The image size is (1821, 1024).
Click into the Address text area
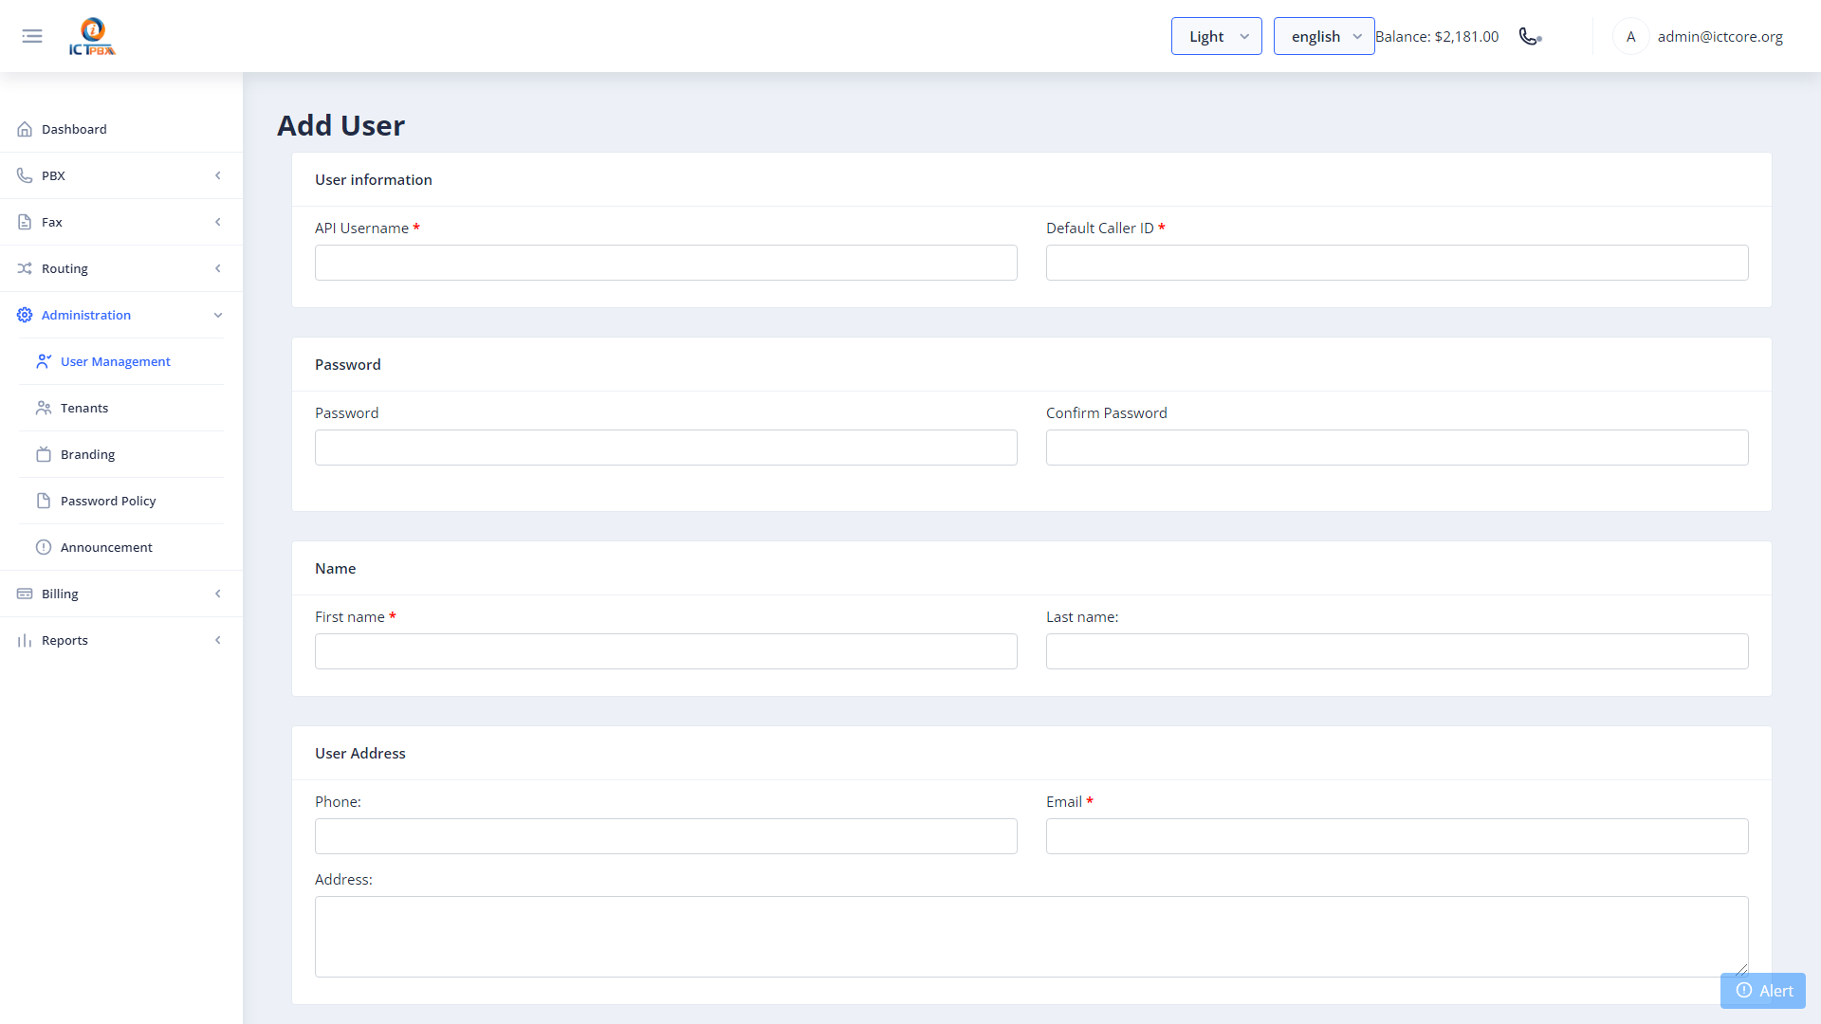[x=1032, y=937]
